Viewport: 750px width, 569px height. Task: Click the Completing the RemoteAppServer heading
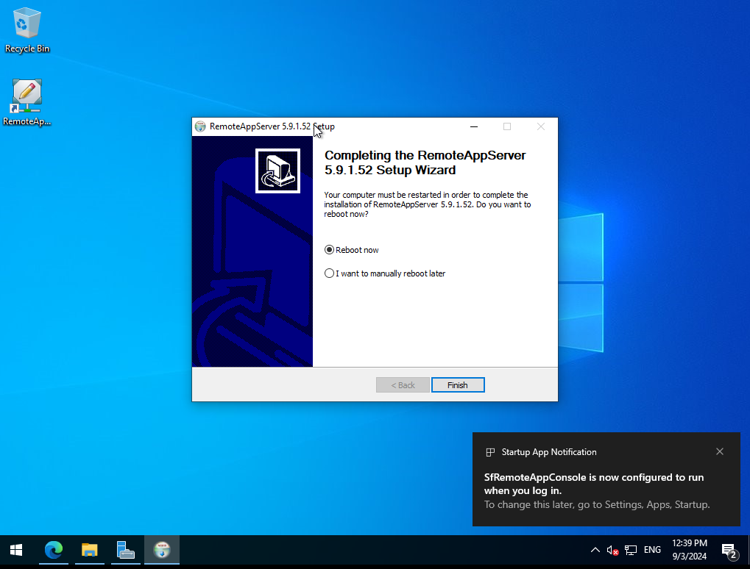point(425,162)
